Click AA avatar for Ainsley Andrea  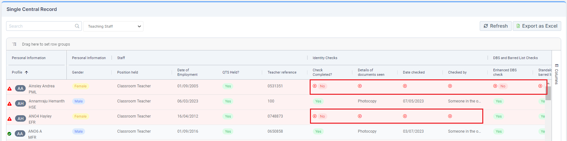21,88
